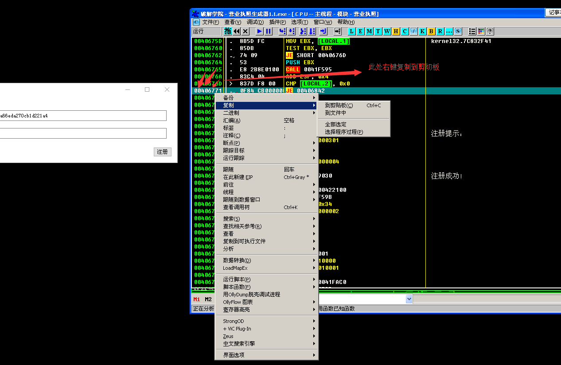Click the field containing a66eda270cb1d221a4
The image size is (561, 365).
coord(83,116)
